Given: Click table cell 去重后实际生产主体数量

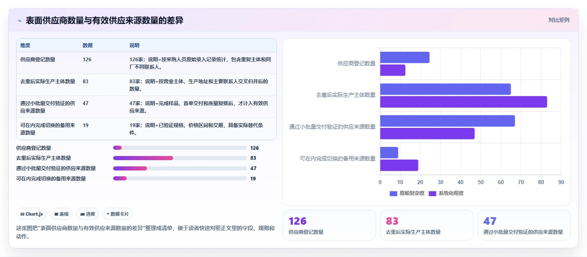Looking at the screenshot, I should [48, 81].
